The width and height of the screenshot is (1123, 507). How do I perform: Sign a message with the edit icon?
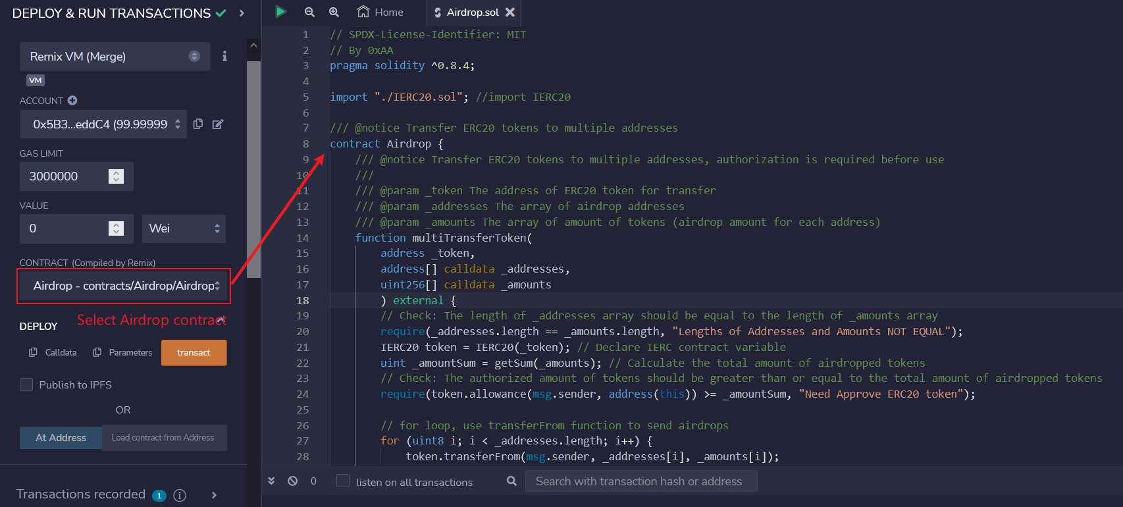click(x=218, y=124)
